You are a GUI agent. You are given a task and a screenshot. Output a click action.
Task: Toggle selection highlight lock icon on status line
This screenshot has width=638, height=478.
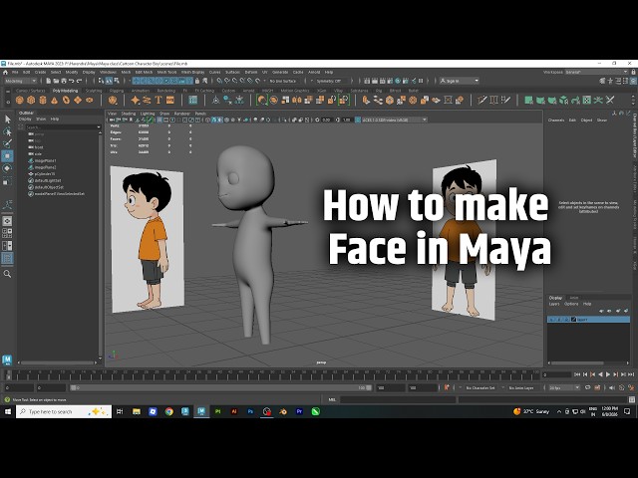coord(197,81)
